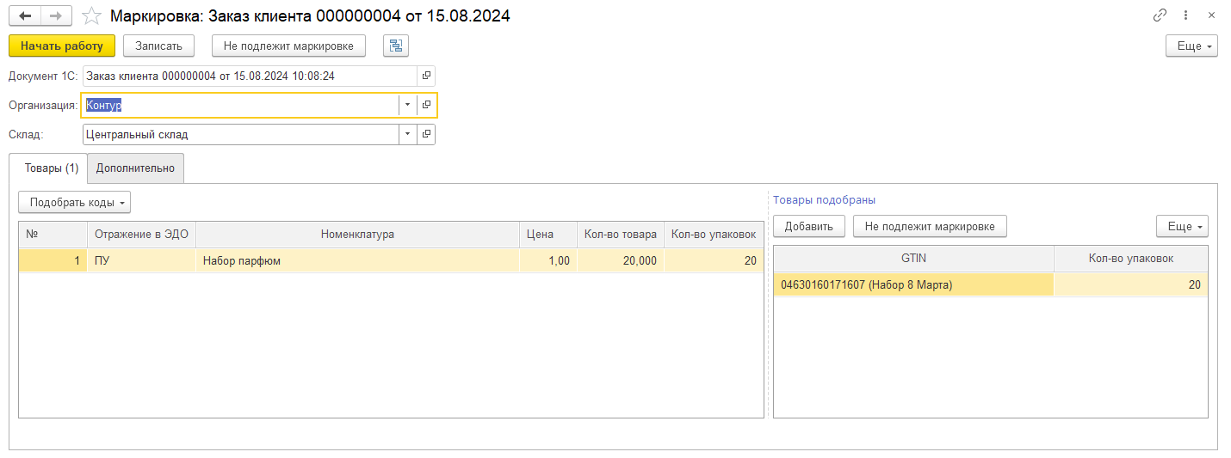Open the top-right Еще menu

pyautogui.click(x=1191, y=46)
